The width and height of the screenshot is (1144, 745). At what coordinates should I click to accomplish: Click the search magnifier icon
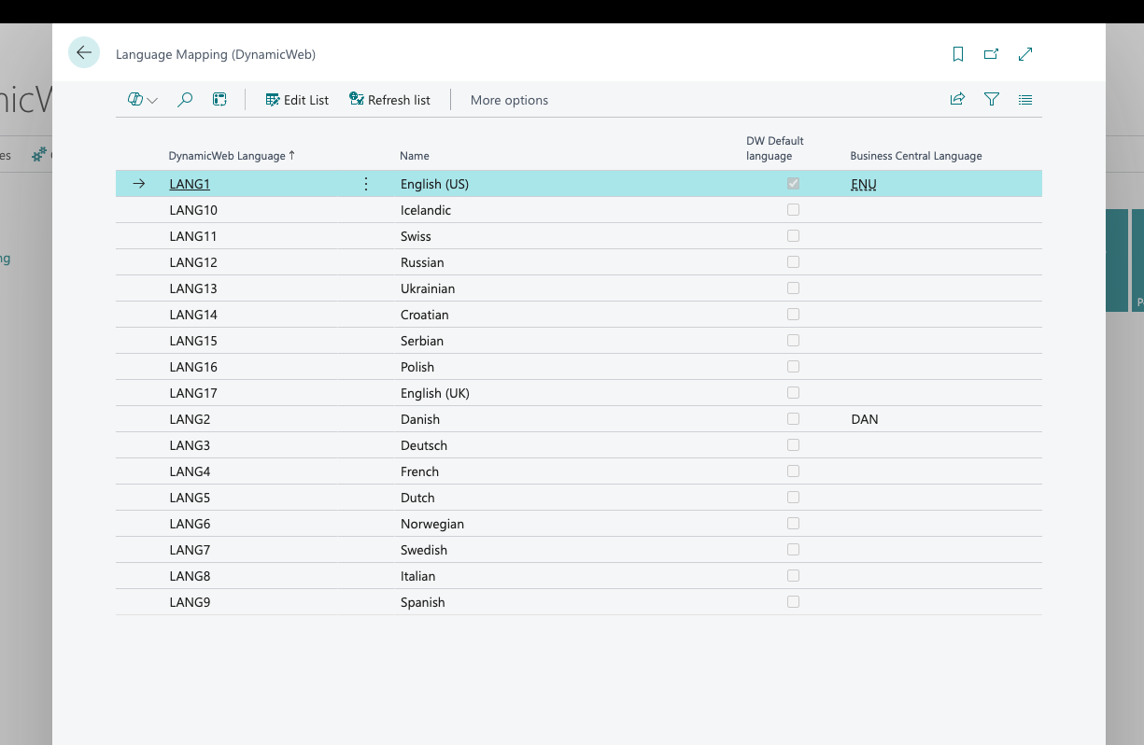pyautogui.click(x=185, y=100)
